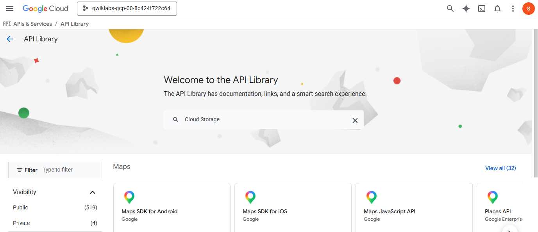Click the search magnifier icon in header
Viewport: 538px width, 232px height.
(x=450, y=9)
